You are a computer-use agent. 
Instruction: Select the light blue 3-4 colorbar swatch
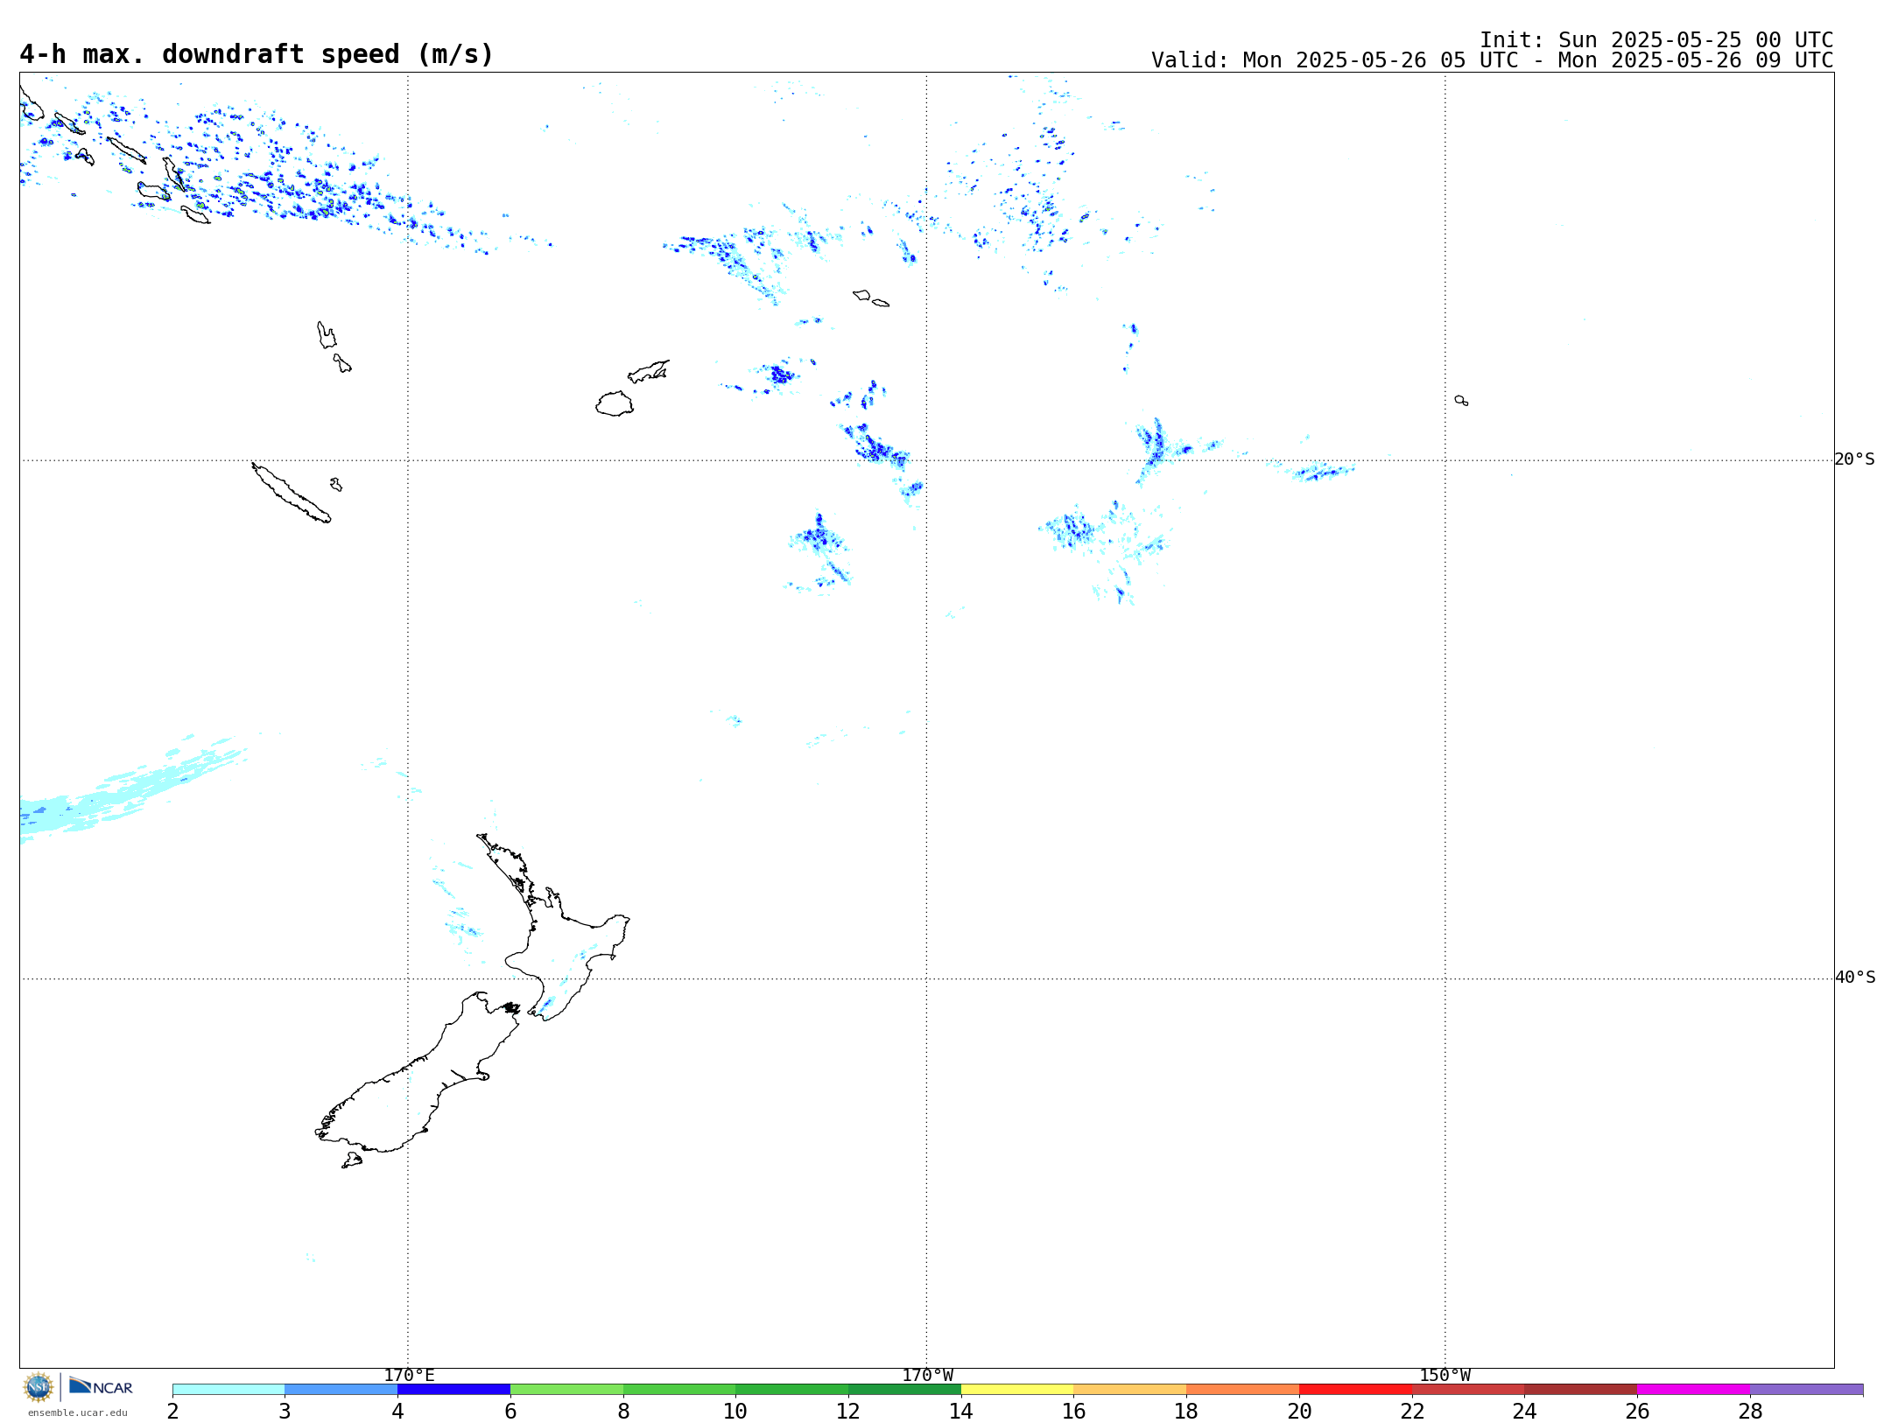click(x=341, y=1390)
